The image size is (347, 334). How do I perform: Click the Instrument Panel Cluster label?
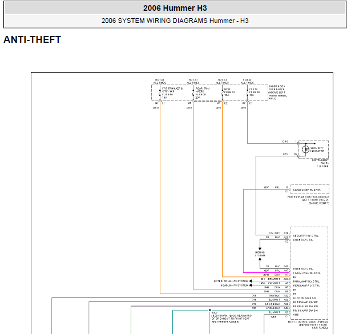(320, 163)
